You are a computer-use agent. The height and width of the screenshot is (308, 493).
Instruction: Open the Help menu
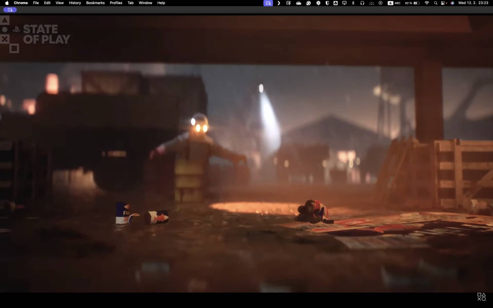coord(161,3)
